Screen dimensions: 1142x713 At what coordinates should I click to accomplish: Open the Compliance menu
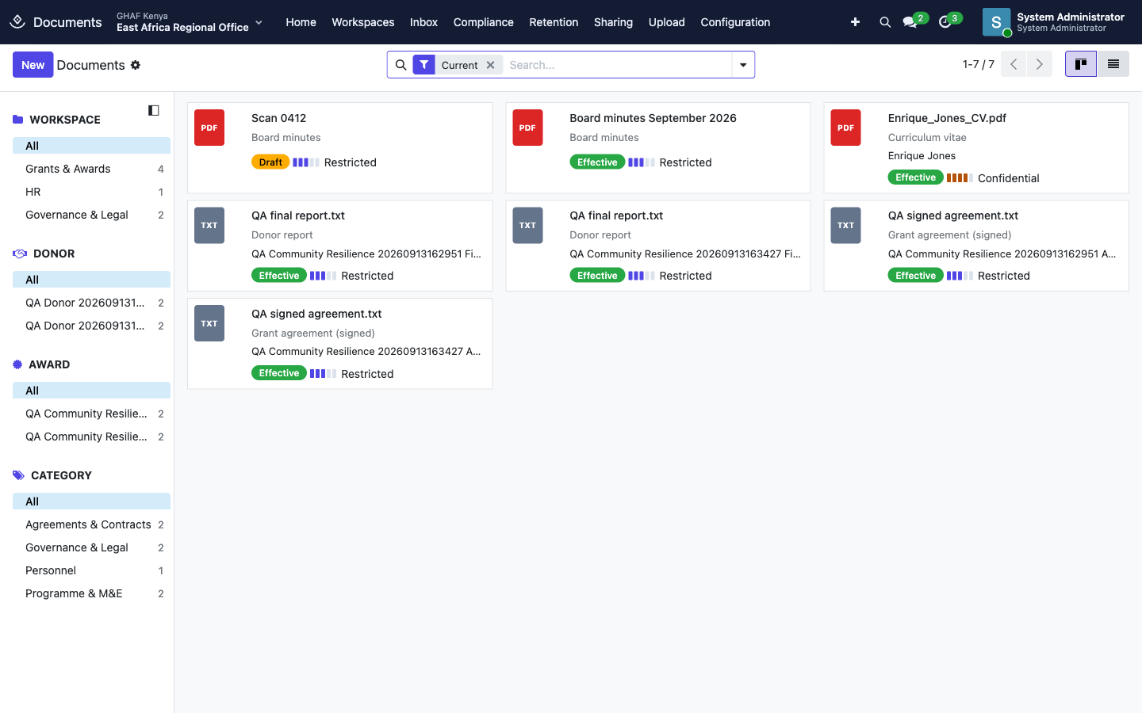[x=484, y=22]
